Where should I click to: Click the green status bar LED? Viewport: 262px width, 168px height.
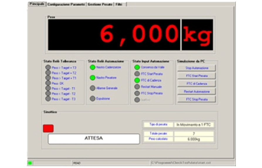coord(30,163)
